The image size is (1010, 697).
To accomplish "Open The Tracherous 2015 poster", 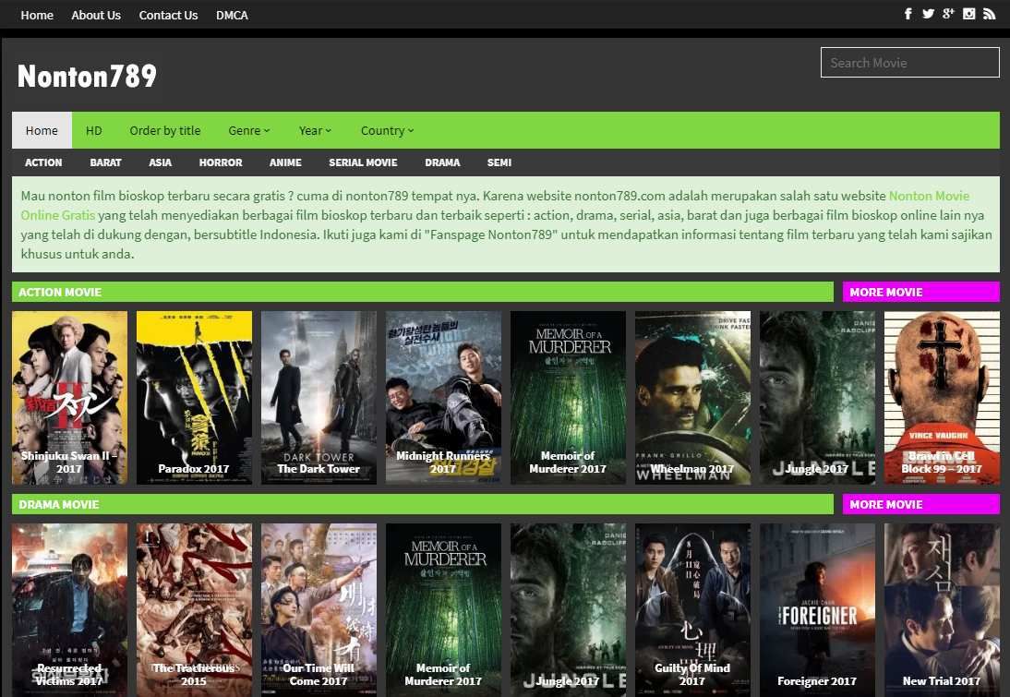I will pos(194,609).
